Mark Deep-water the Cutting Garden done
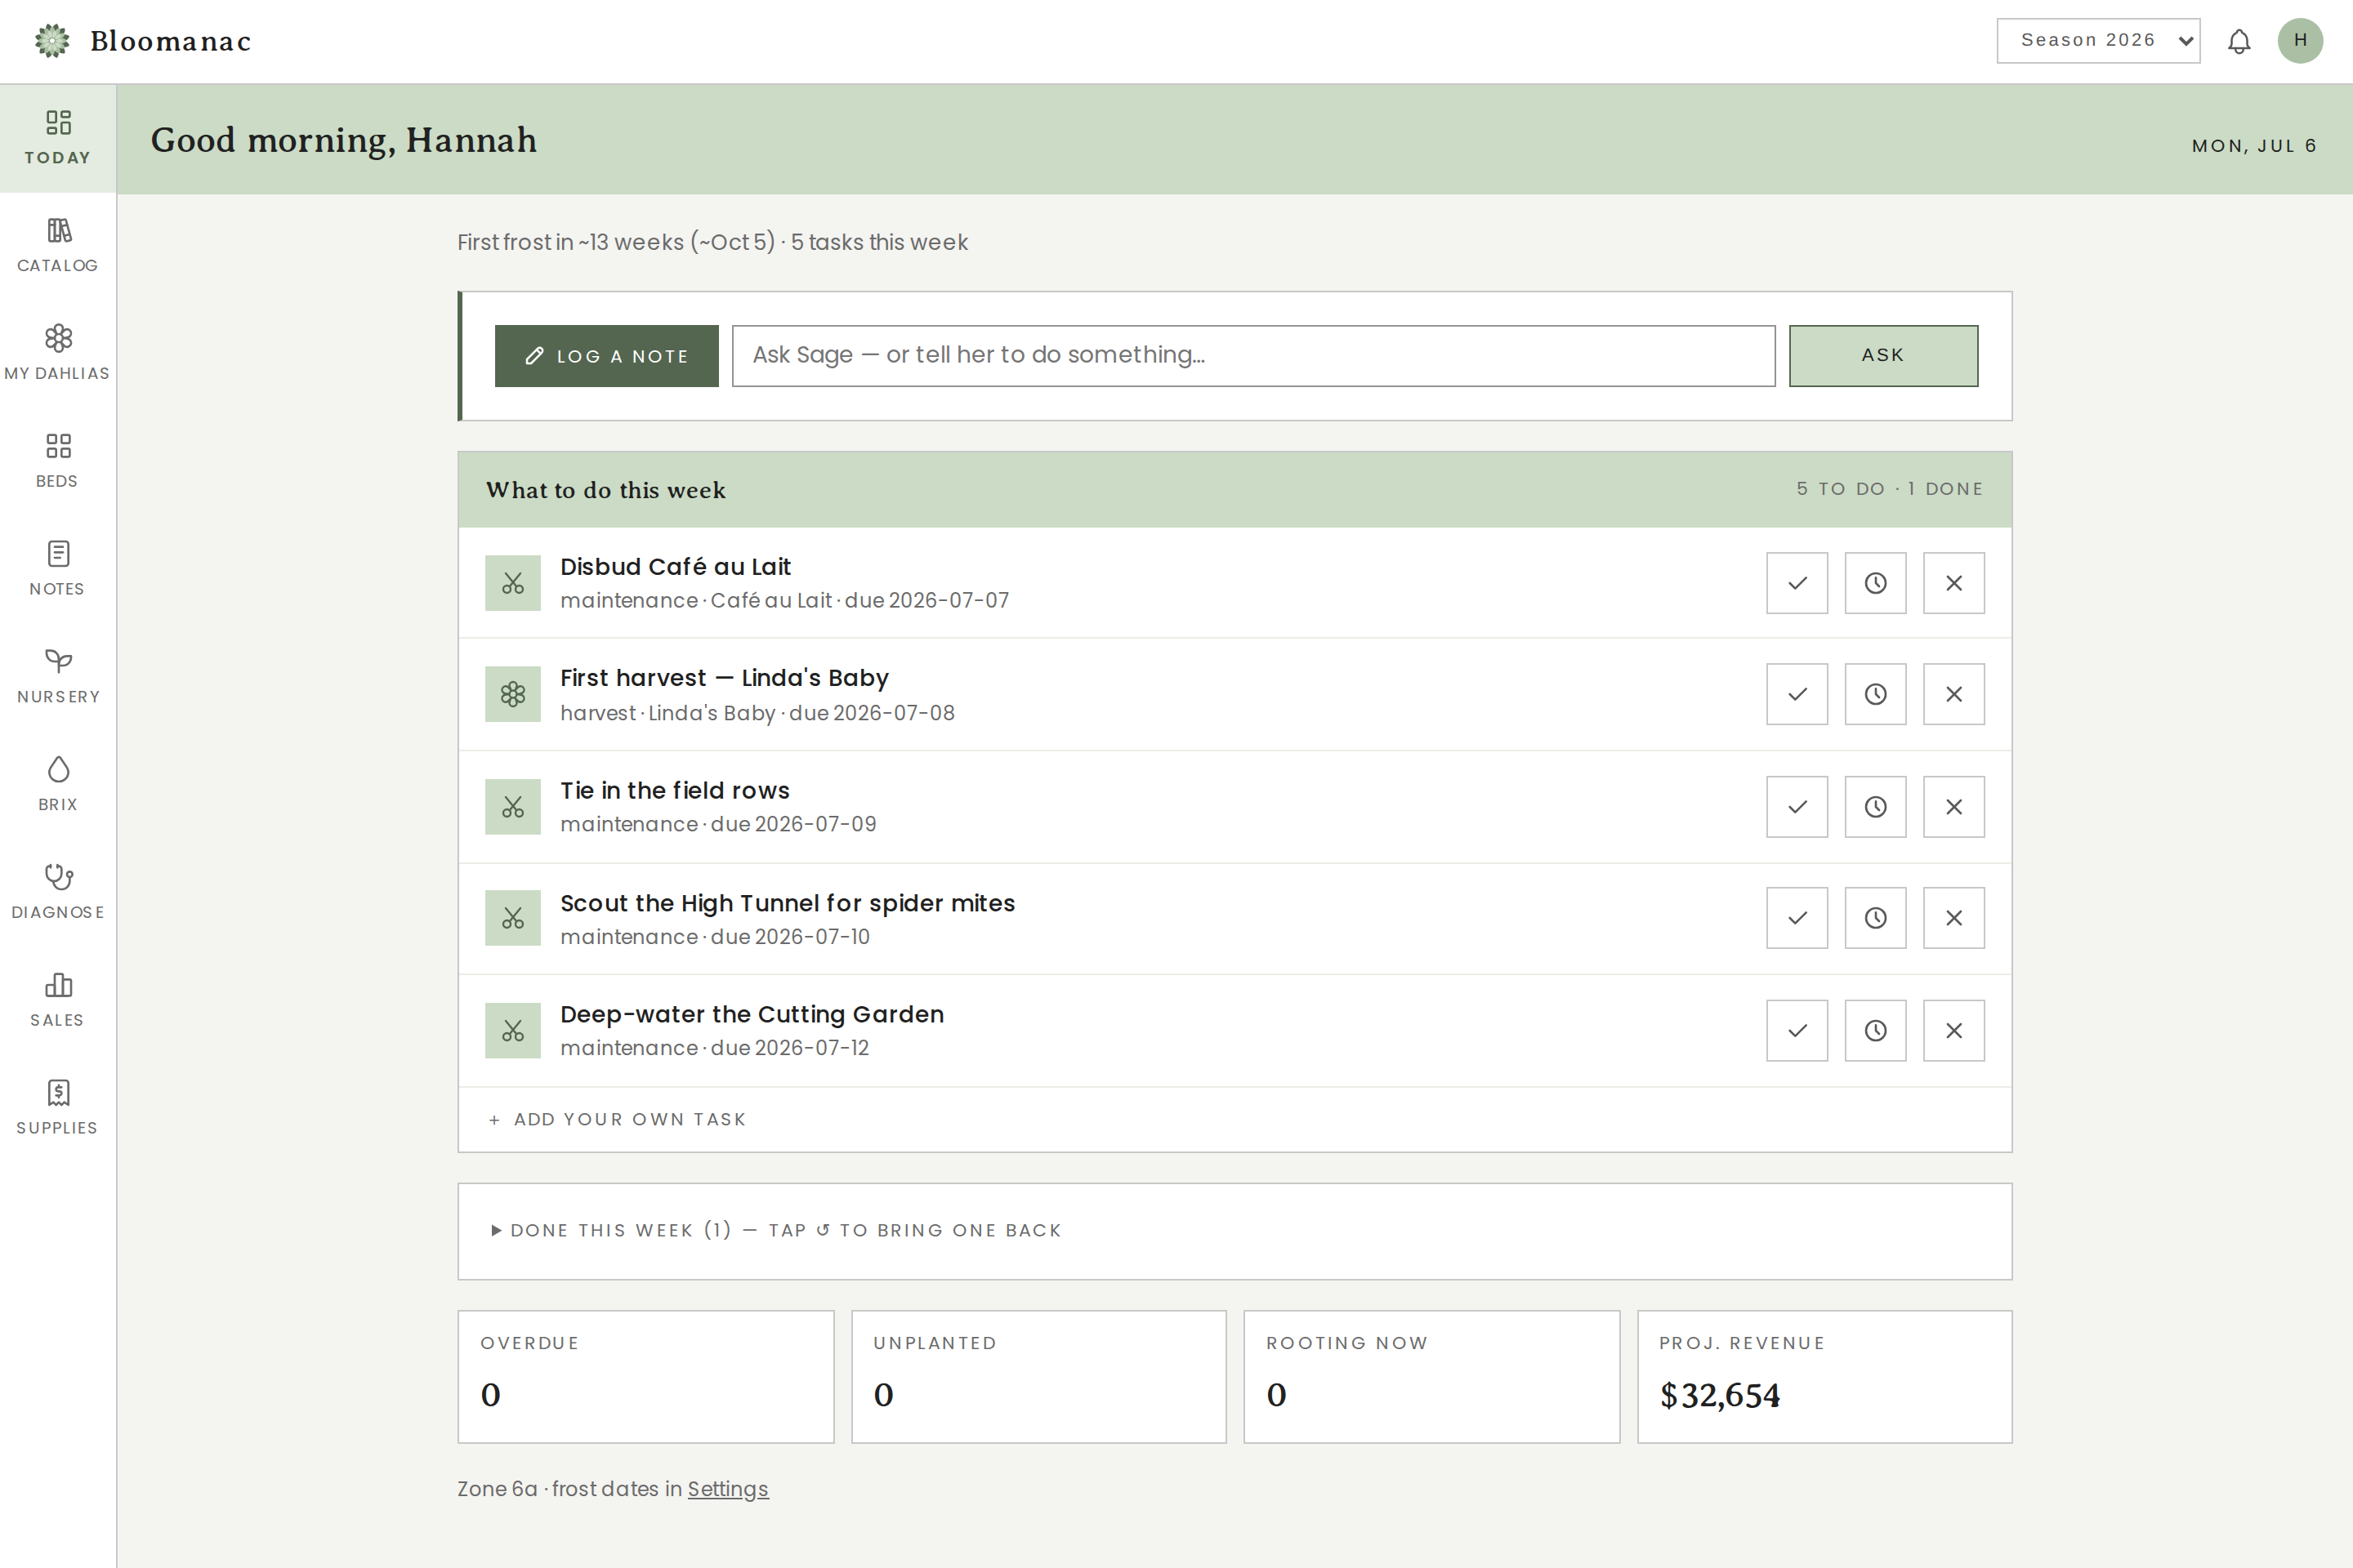This screenshot has height=1568, width=2353. [1797, 1031]
